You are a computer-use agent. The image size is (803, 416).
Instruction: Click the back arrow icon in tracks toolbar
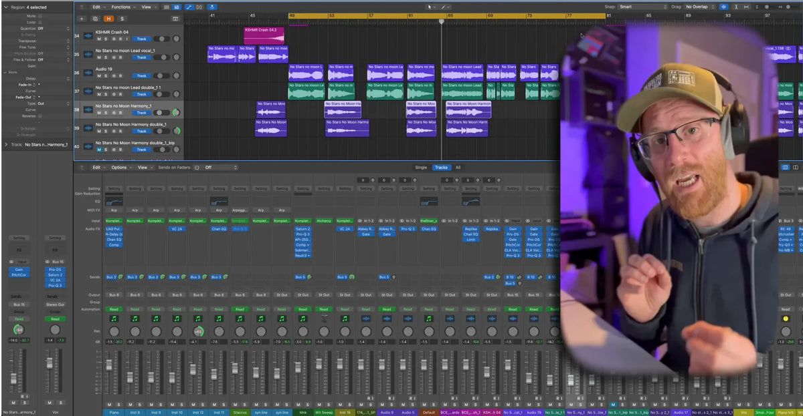click(81, 7)
